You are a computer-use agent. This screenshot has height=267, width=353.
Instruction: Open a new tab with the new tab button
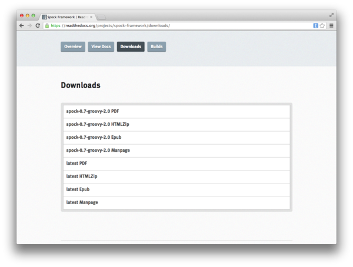[102, 17]
